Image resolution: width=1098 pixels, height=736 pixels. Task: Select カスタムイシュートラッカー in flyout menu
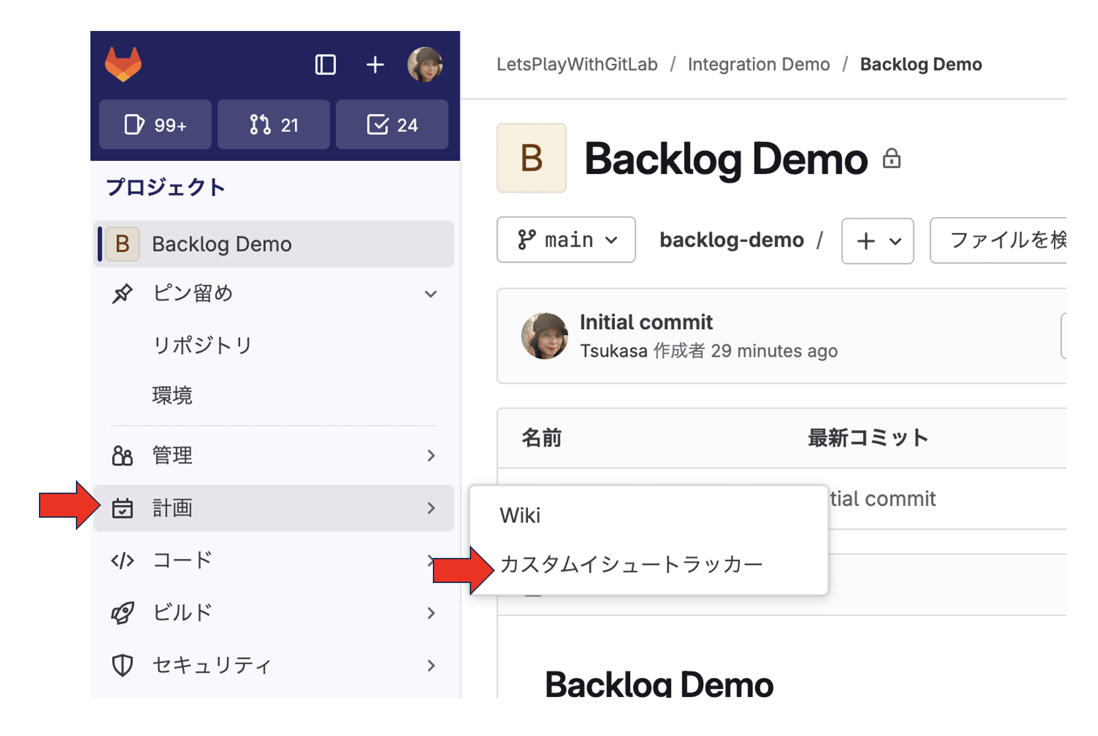631,565
